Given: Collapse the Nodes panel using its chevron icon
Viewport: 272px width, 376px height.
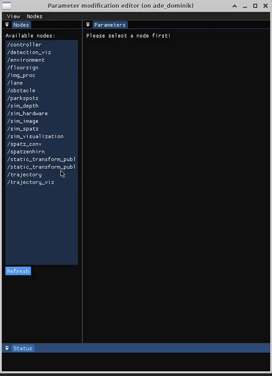Looking at the screenshot, I should coord(6,25).
